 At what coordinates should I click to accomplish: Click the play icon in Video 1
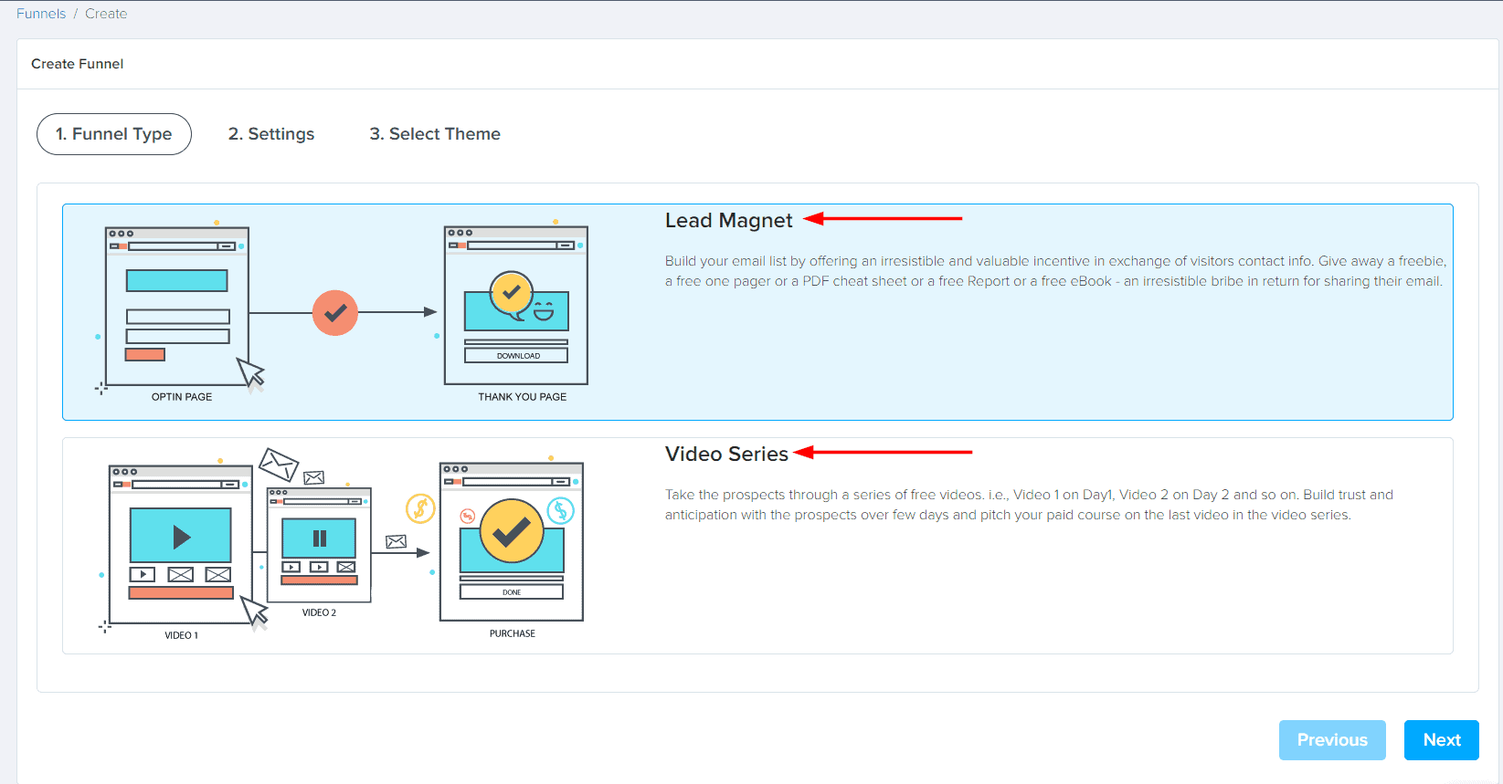point(181,537)
